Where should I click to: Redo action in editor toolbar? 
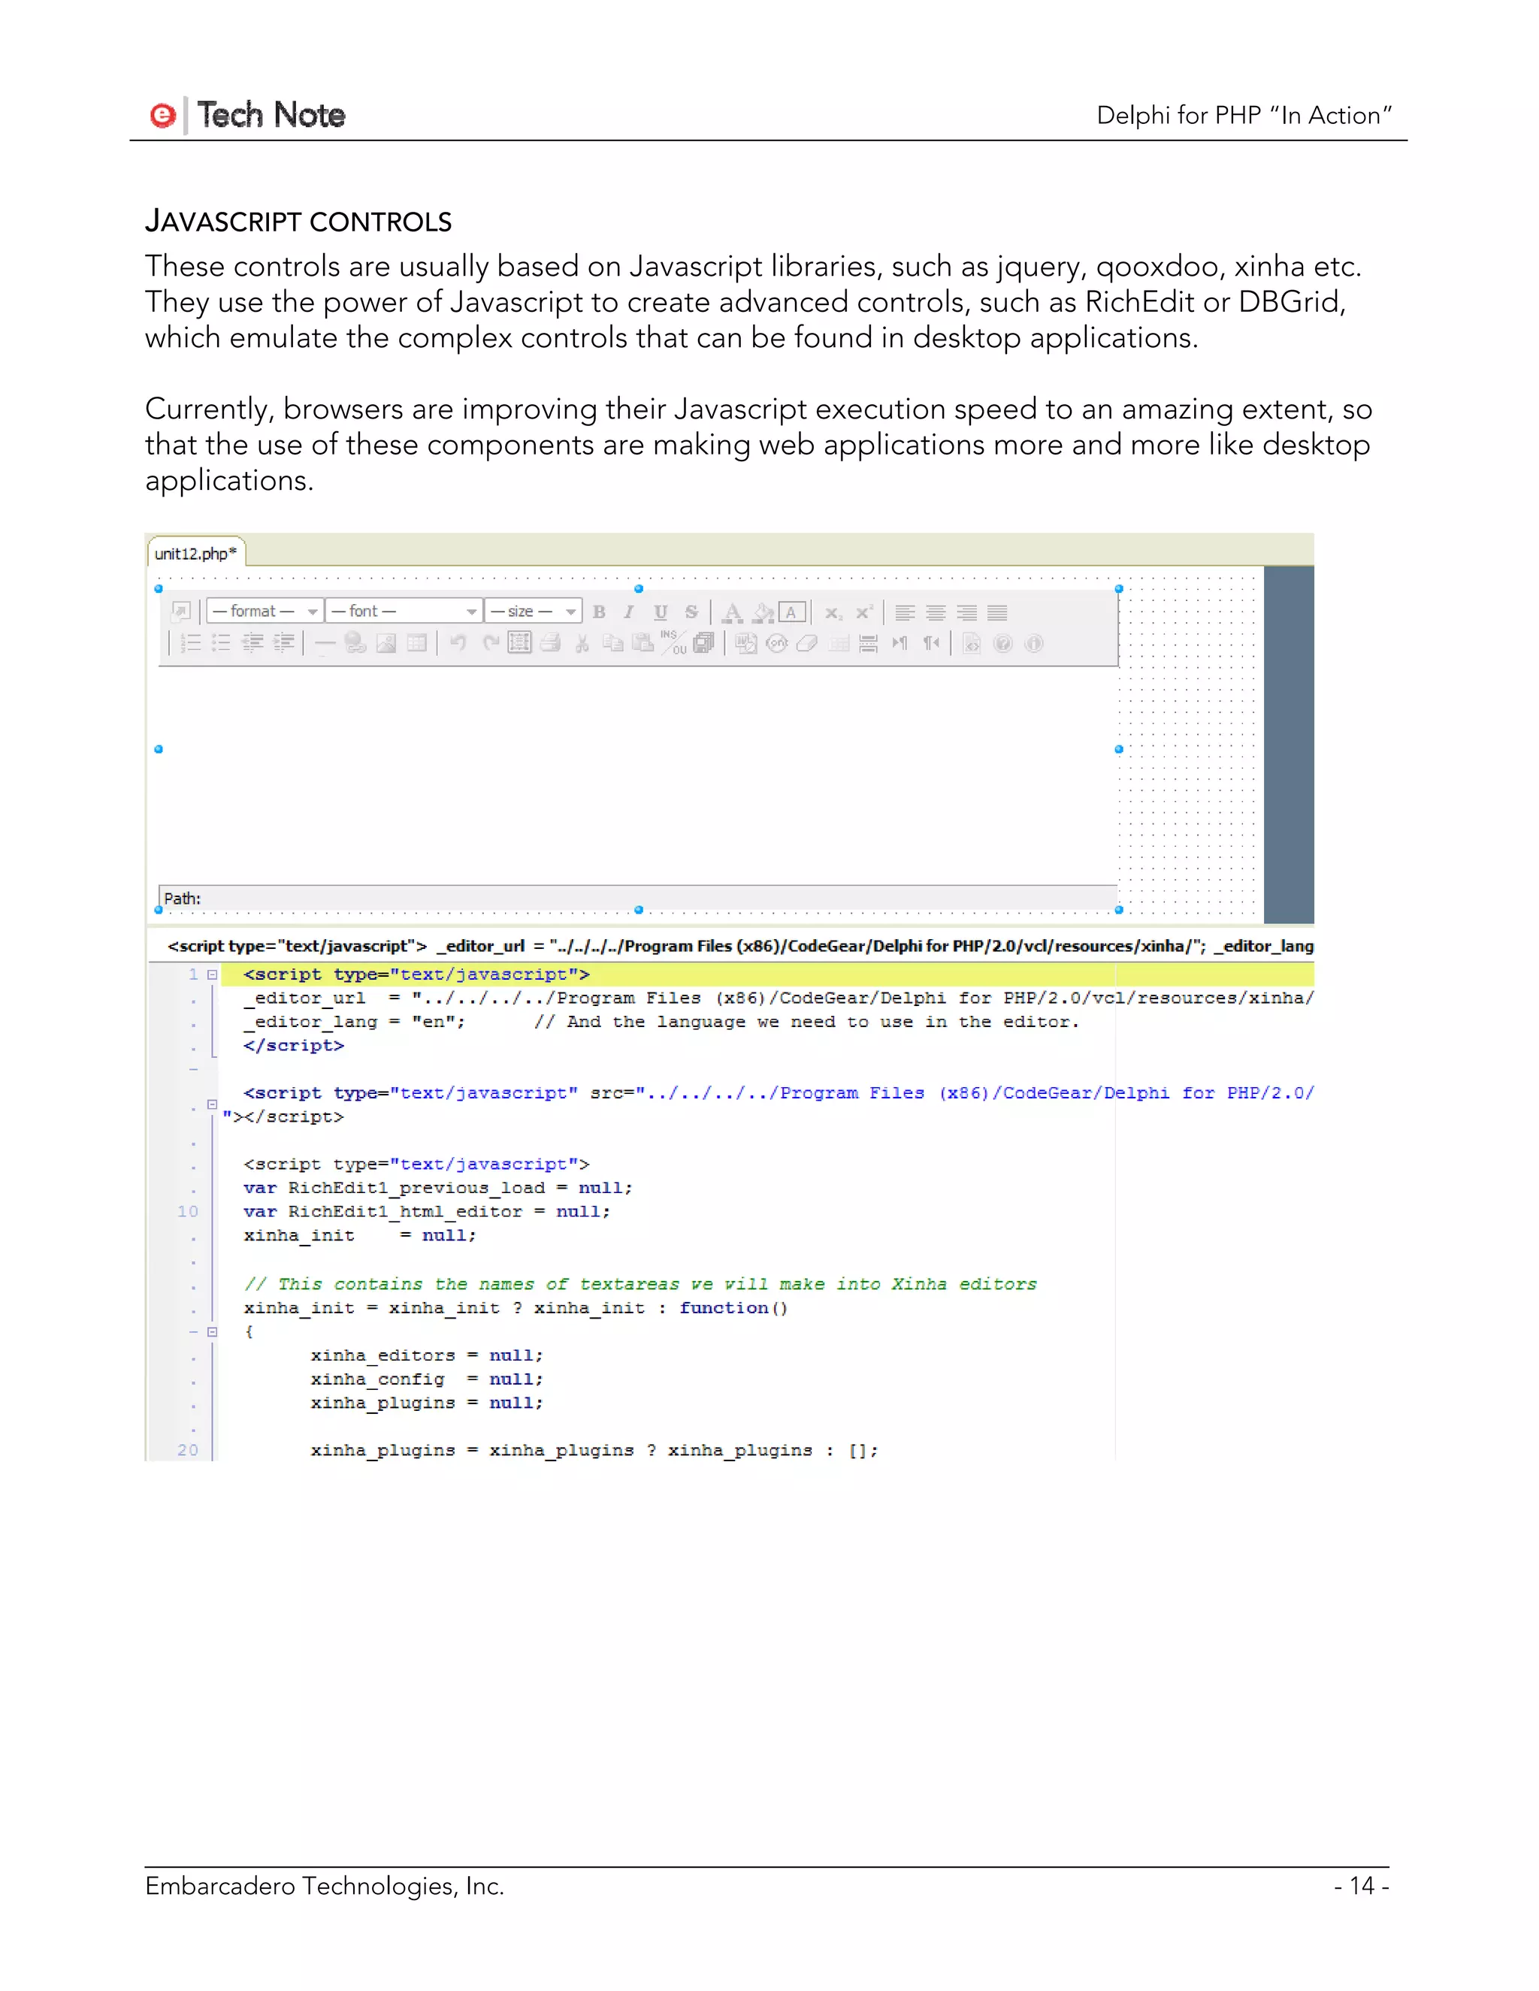click(x=491, y=644)
